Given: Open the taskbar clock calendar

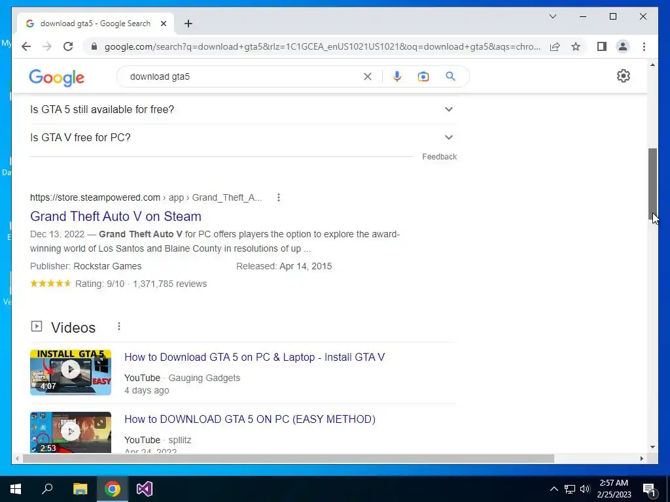Looking at the screenshot, I should 614,489.
